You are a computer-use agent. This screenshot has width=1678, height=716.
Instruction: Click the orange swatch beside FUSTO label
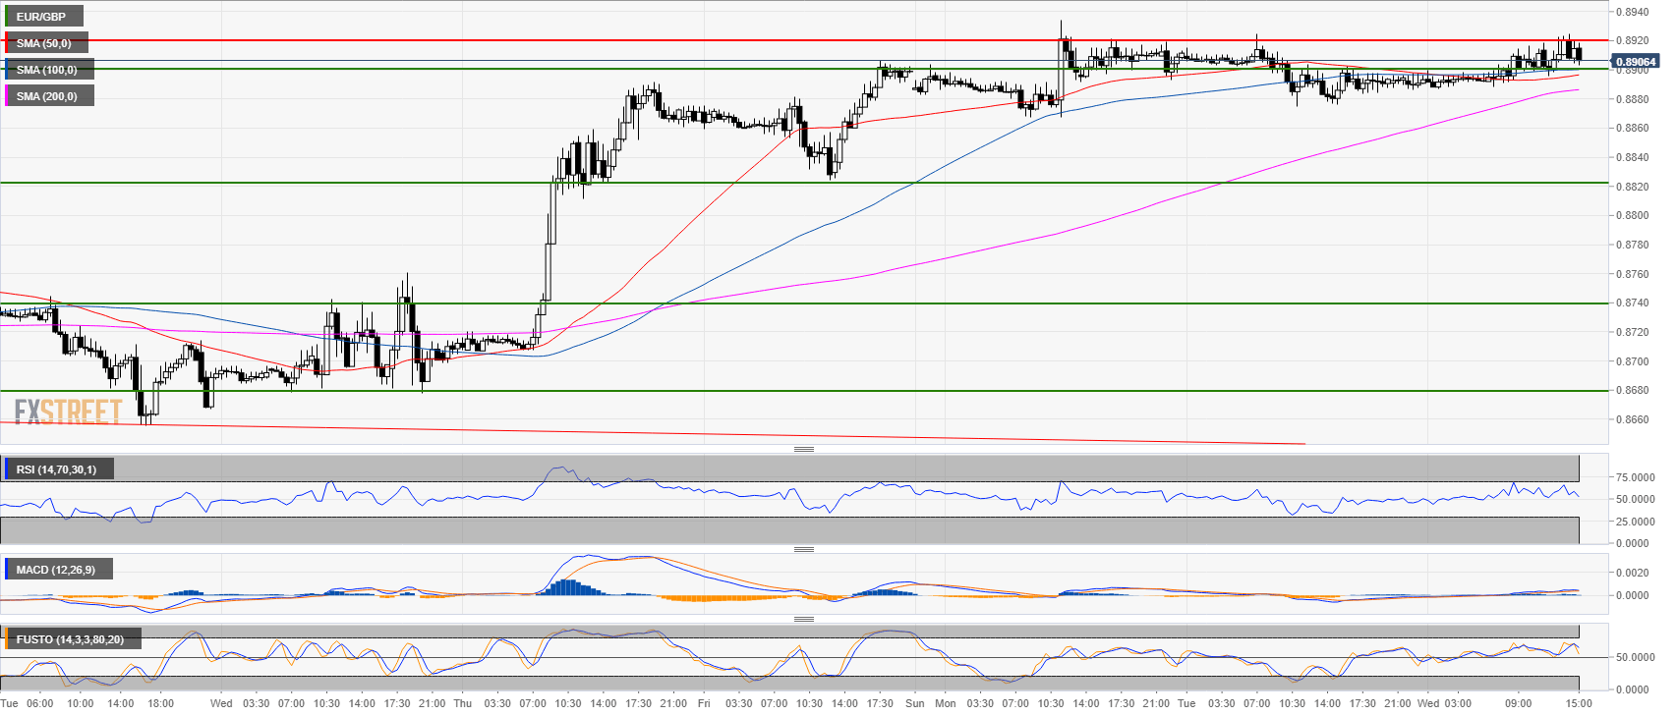7,639
